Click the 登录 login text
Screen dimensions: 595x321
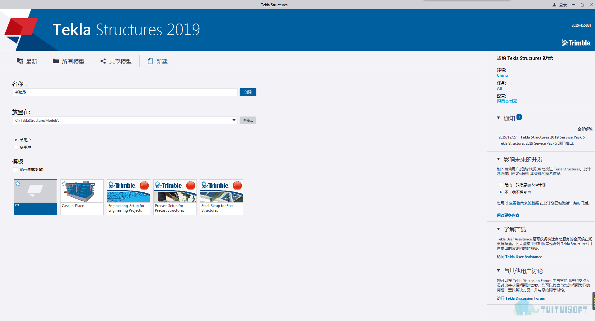pos(563,5)
